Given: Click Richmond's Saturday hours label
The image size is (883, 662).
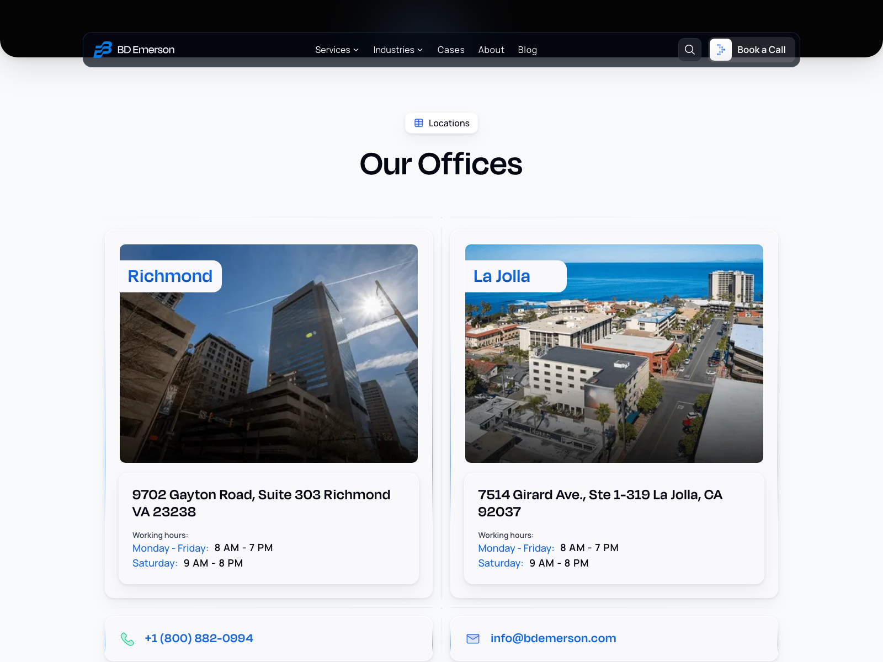Looking at the screenshot, I should [x=155, y=563].
